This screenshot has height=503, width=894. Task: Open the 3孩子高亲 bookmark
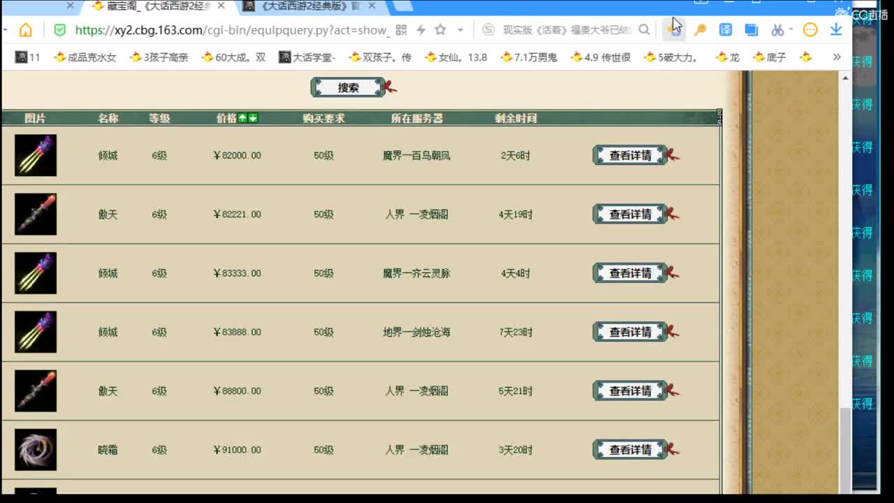[x=159, y=57]
